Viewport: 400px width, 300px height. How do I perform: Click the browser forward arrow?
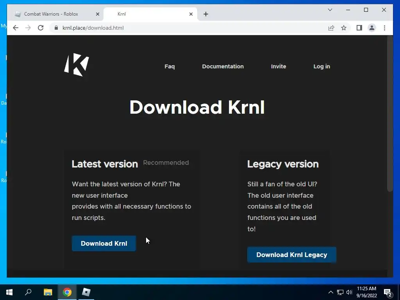tap(28, 28)
